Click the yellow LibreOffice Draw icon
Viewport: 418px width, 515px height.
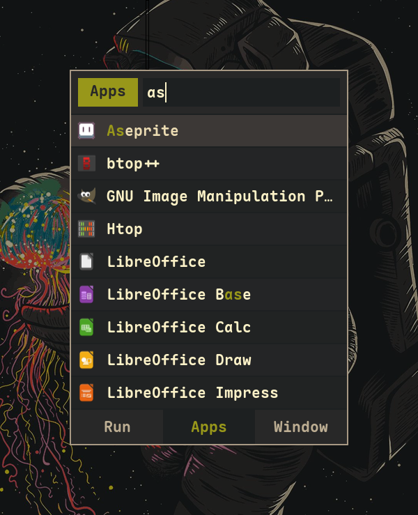(x=86, y=360)
